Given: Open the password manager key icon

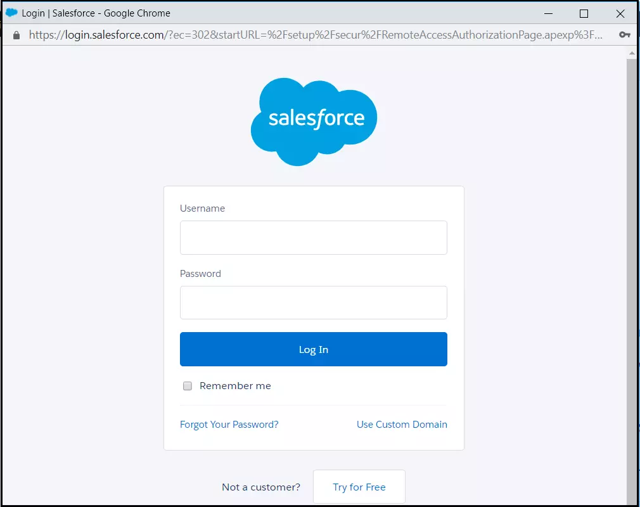Looking at the screenshot, I should [625, 35].
